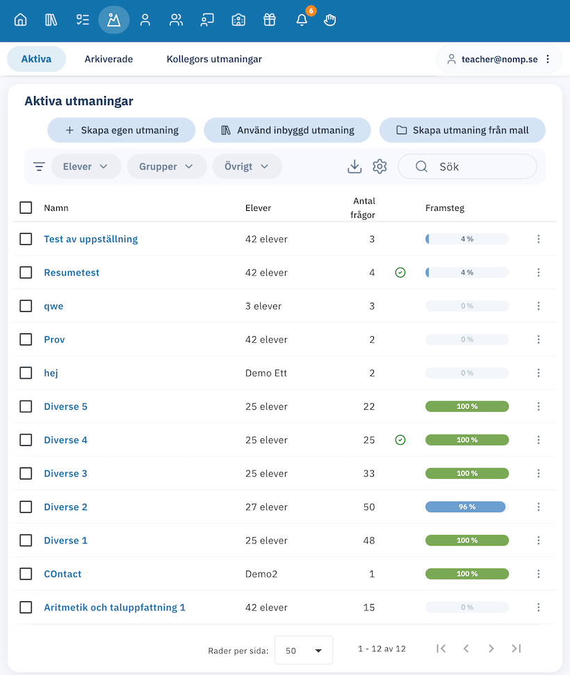
Task: Check the Aritmetik och taluppfattning 1 checkbox
Action: (x=26, y=607)
